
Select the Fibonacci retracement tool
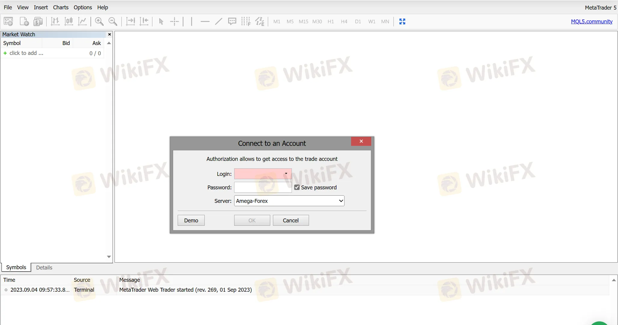[246, 21]
